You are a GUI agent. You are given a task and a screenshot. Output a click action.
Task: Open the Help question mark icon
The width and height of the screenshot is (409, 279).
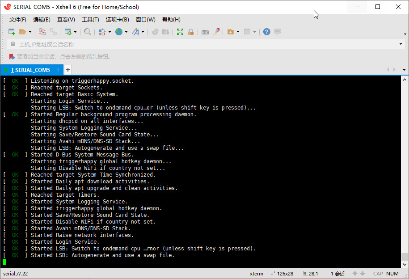point(267,32)
